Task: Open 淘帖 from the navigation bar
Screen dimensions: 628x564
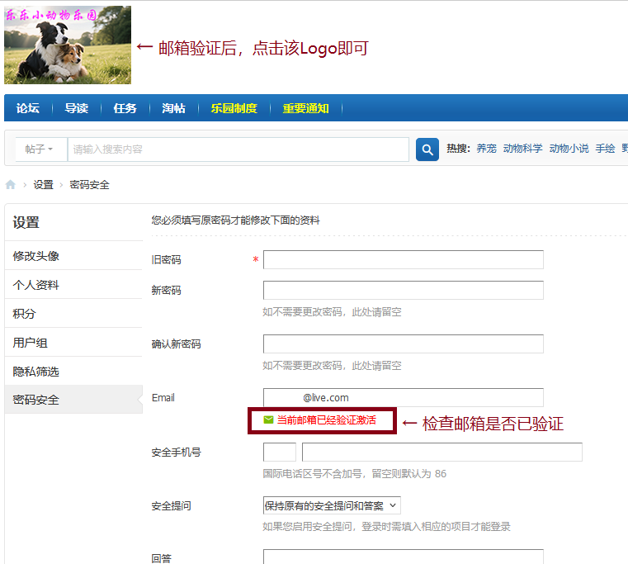Action: coord(173,108)
